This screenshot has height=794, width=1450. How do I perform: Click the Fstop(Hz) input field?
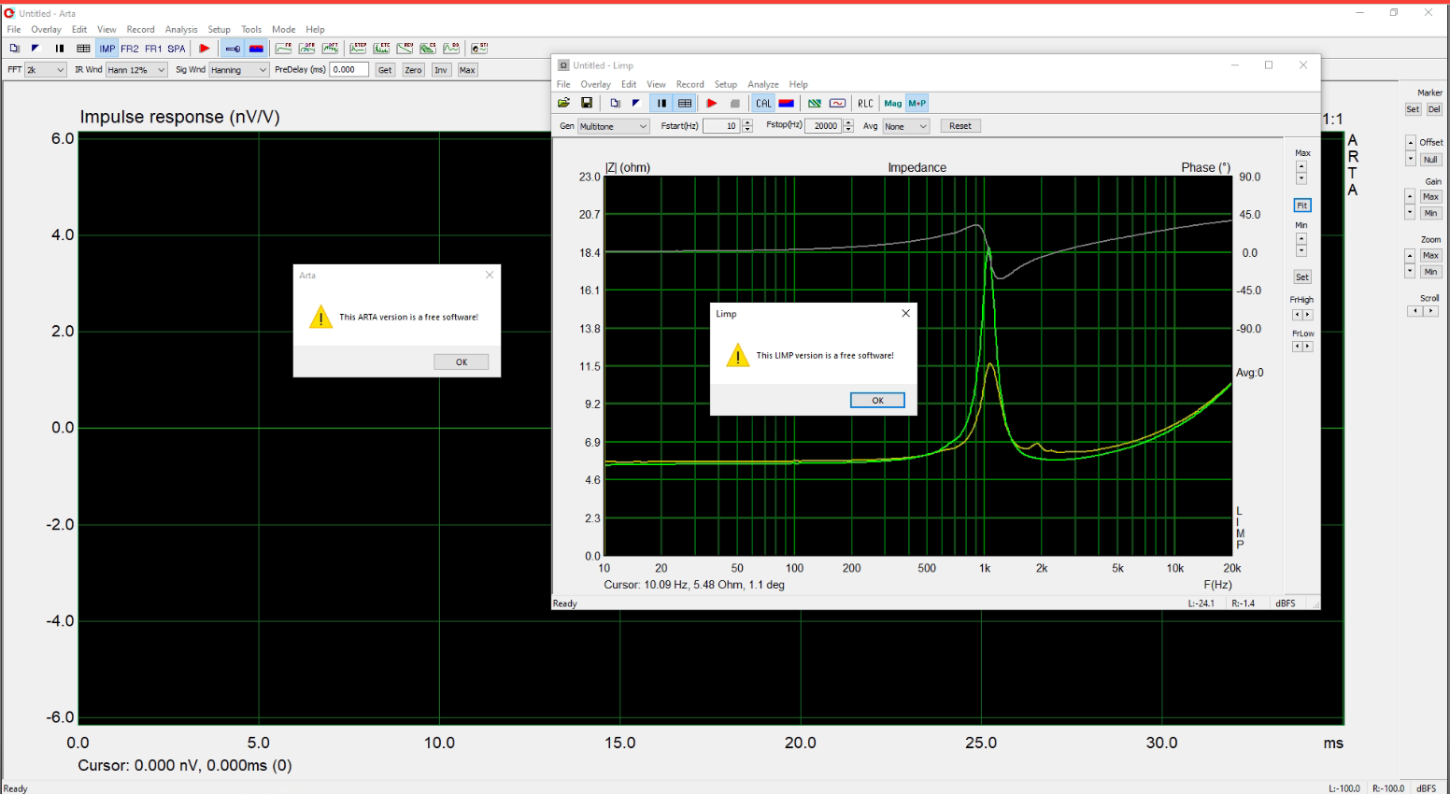coord(822,126)
